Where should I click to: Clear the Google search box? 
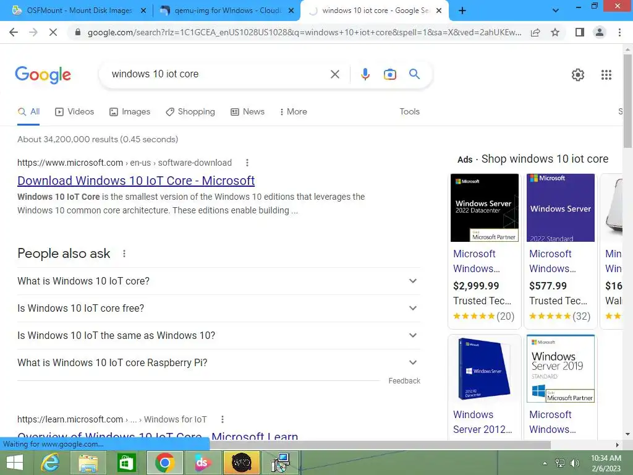[334, 74]
